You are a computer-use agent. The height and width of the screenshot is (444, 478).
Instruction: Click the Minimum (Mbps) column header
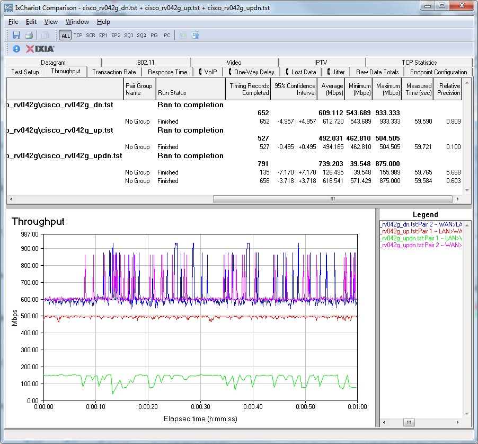pos(358,89)
